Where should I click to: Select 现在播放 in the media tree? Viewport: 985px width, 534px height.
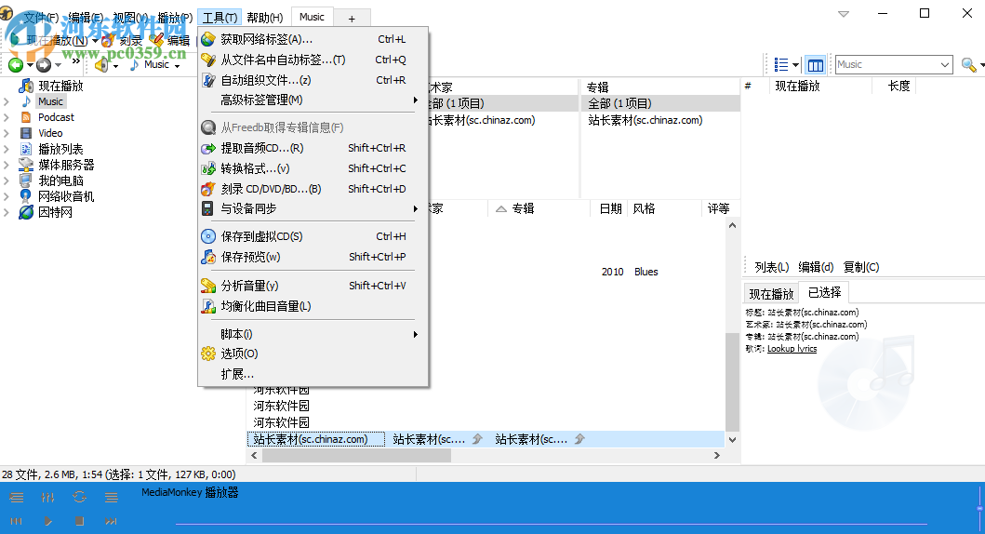coord(60,87)
